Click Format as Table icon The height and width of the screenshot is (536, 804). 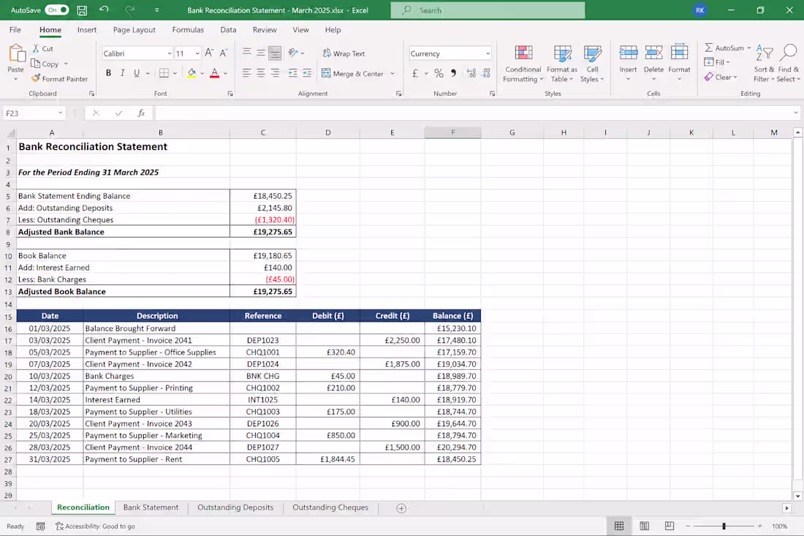(562, 53)
